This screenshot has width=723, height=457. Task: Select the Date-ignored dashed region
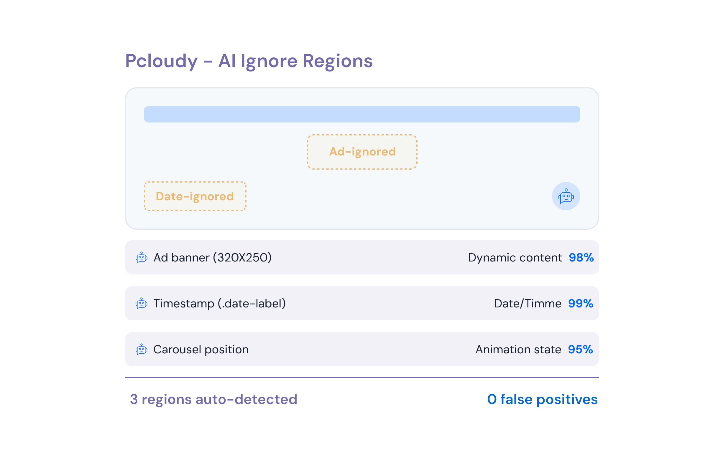195,196
